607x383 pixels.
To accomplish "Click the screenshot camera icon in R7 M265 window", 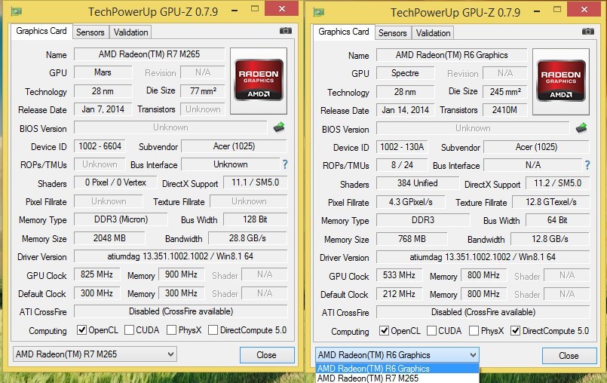I will (x=286, y=31).
